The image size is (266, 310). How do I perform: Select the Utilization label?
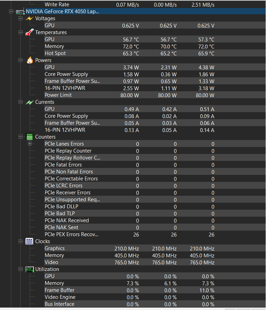(47, 269)
